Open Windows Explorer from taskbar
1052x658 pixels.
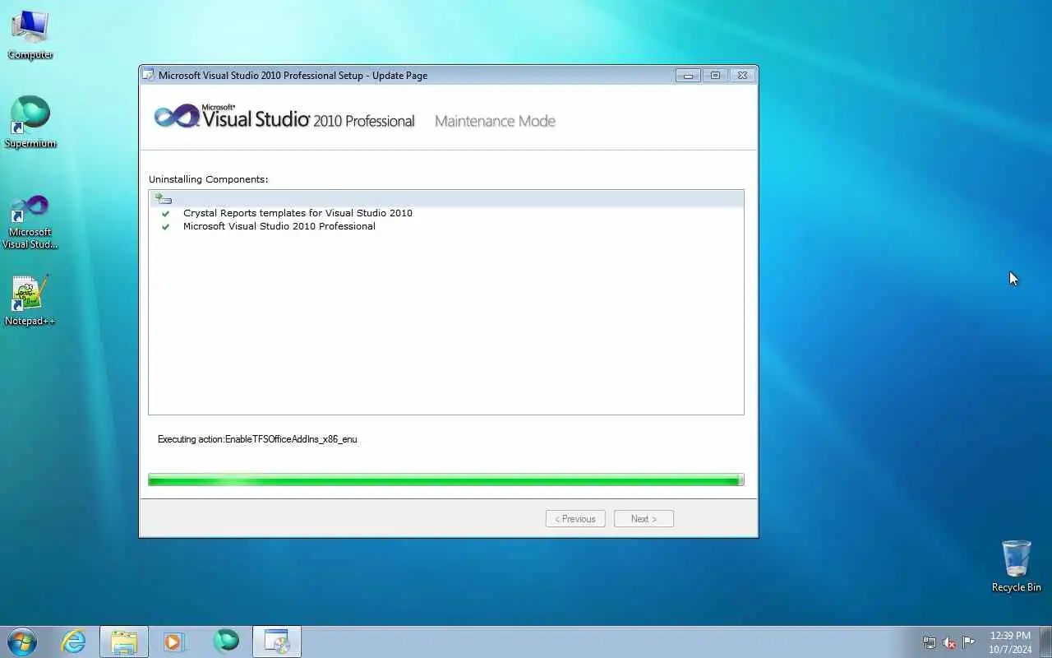[x=124, y=642]
